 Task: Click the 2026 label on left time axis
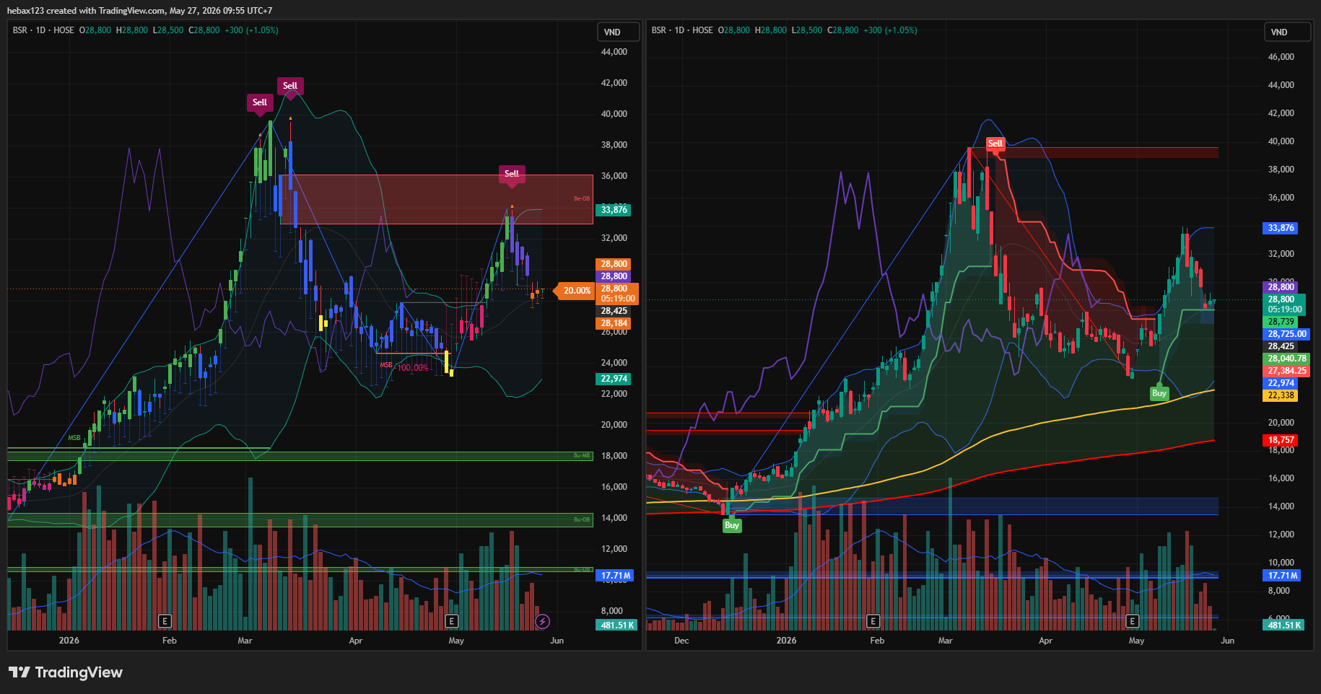69,641
